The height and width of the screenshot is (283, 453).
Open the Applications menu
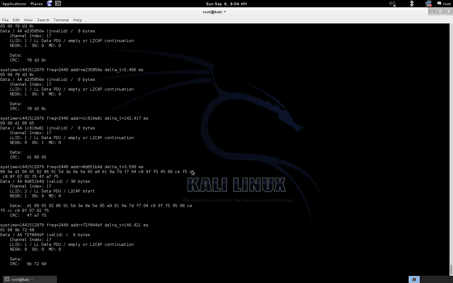[x=14, y=4]
